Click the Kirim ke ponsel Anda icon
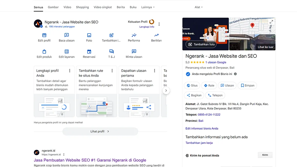This screenshot has width=297, height=167. tap(187, 156)
